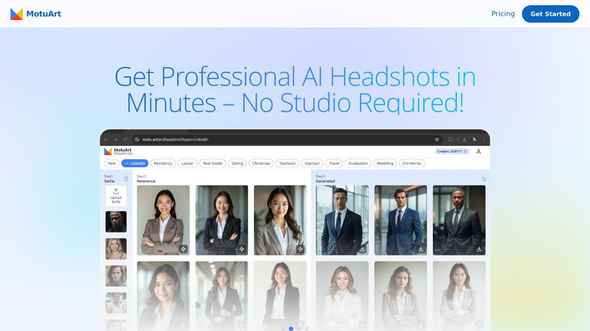590x331 pixels.
Task: Click the Upload Selfie button
Action: (116, 196)
